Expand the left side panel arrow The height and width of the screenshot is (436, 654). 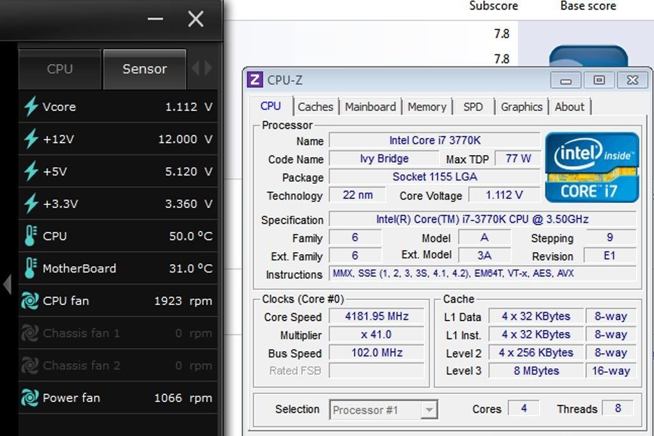[x=7, y=285]
